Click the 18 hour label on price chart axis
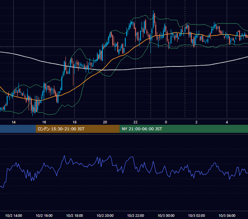This screenshot has width=248, height=219. pyautogui.click(x=74, y=122)
